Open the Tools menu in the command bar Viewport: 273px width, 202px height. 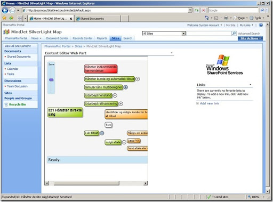point(257,18)
